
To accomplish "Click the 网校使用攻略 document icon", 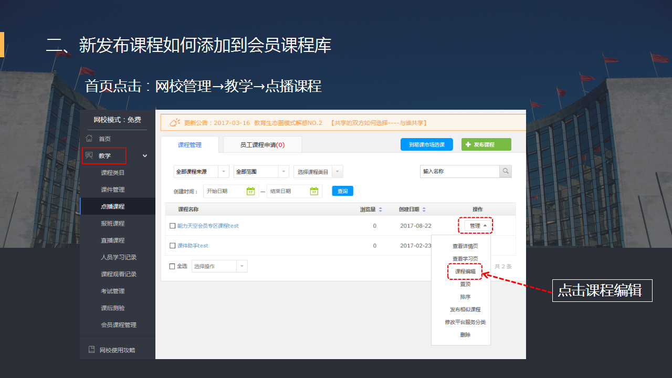I will [91, 350].
